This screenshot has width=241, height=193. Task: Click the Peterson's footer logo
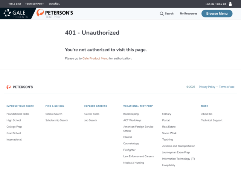pyautogui.click(x=20, y=87)
